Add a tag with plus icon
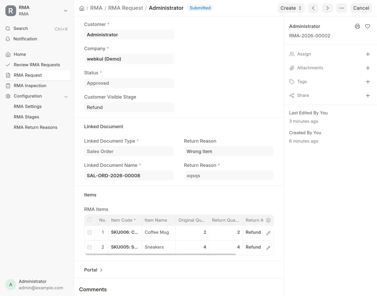 (x=368, y=82)
